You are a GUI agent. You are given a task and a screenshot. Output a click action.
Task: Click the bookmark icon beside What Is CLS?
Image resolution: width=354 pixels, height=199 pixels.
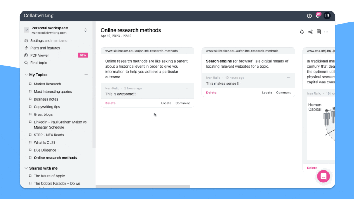(x=30, y=142)
